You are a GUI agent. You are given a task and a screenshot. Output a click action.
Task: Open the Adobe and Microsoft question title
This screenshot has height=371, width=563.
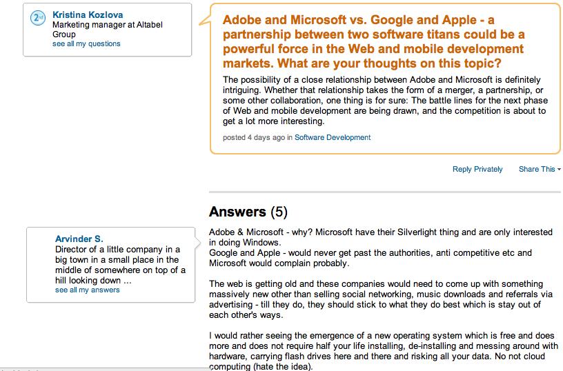[x=373, y=41]
